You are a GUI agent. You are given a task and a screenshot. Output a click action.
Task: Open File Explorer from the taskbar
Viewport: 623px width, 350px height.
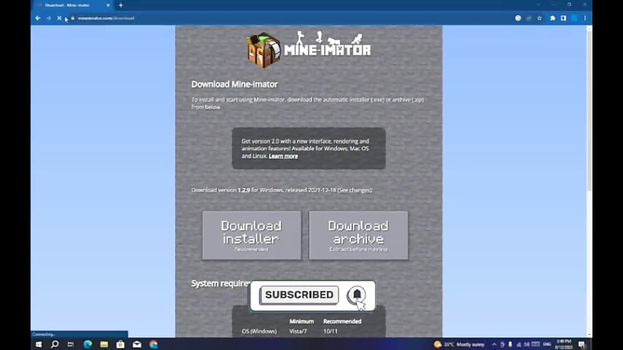104,344
